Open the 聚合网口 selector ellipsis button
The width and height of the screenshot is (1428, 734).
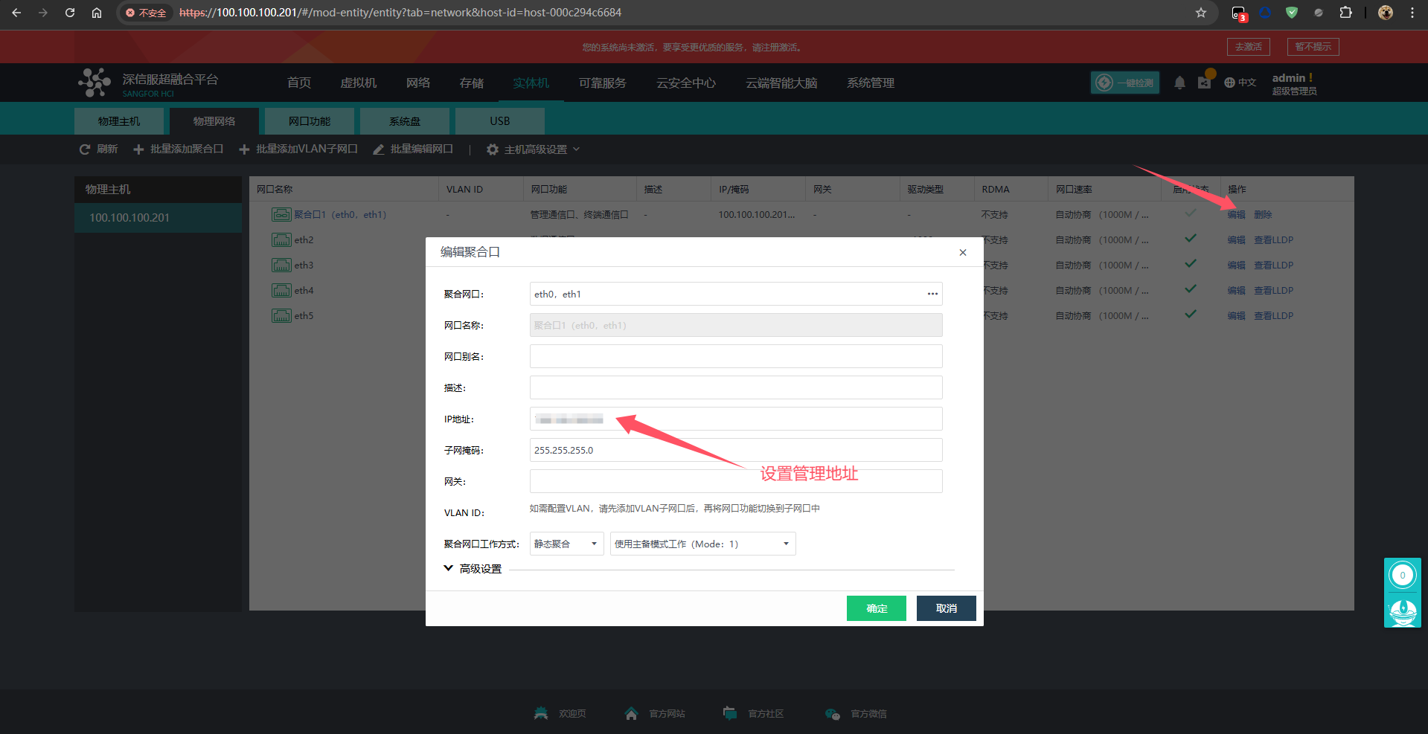(x=932, y=294)
